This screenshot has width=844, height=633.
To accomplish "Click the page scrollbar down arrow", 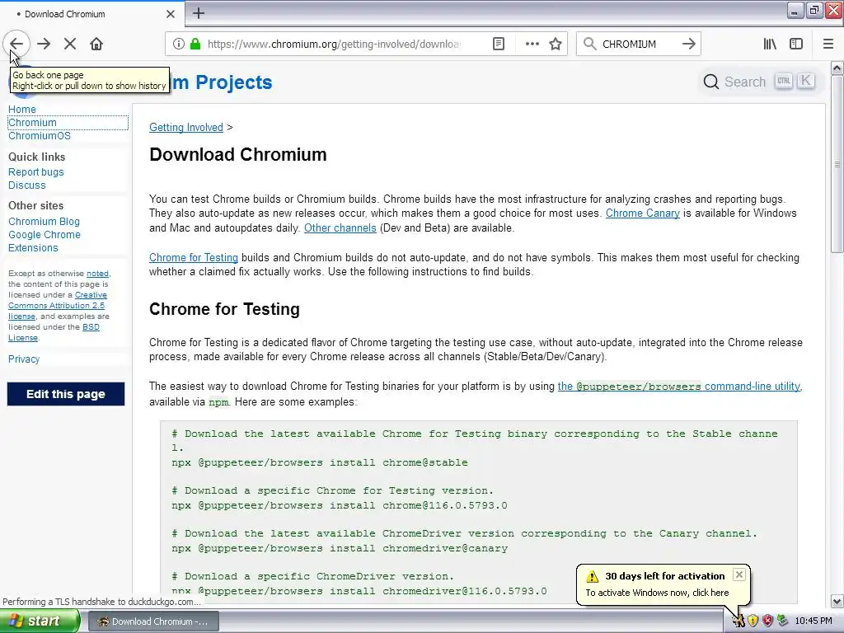I will [x=837, y=601].
